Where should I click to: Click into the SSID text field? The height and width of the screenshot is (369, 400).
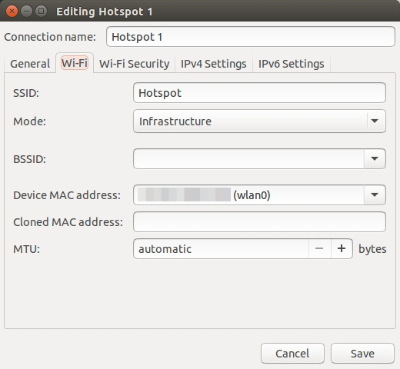[259, 93]
